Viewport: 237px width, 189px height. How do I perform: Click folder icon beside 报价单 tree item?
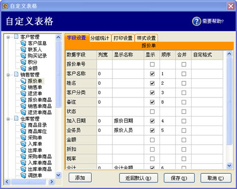point(23,81)
